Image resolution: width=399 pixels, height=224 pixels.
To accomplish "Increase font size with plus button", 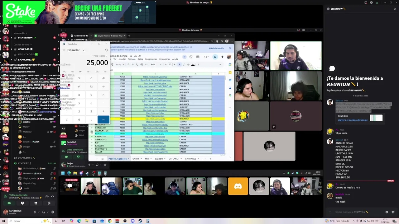I will point(174,64).
